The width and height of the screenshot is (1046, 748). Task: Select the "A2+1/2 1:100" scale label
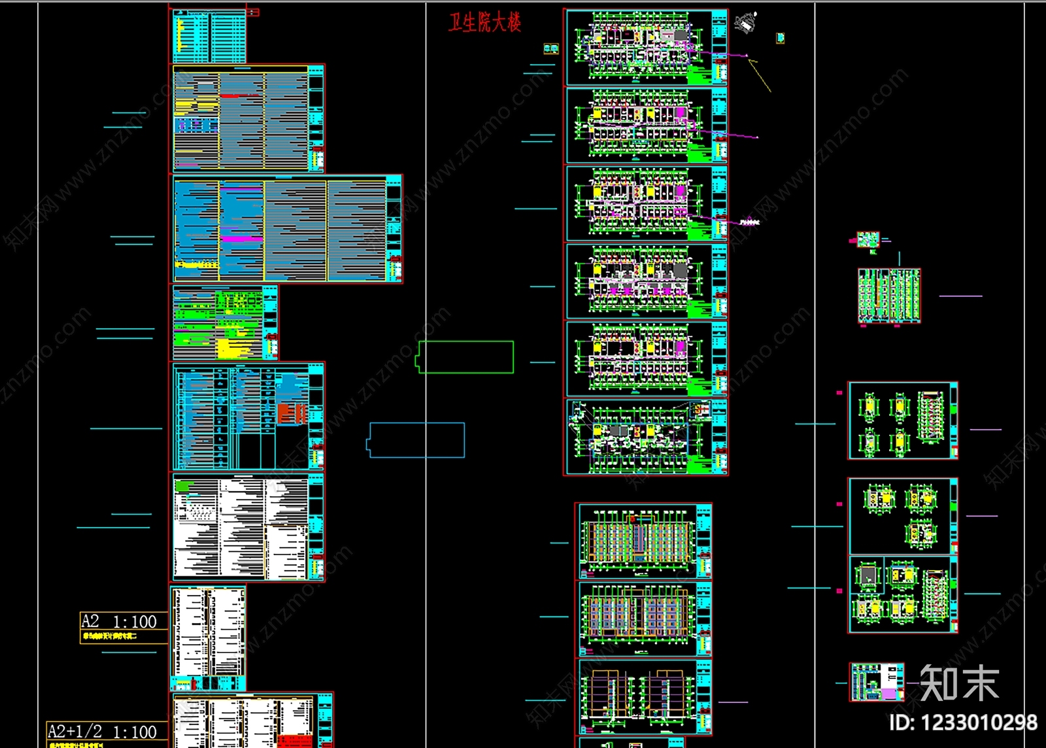(x=103, y=731)
